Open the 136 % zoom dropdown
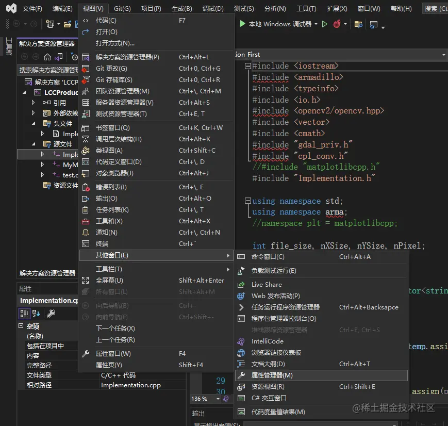 coord(218,399)
